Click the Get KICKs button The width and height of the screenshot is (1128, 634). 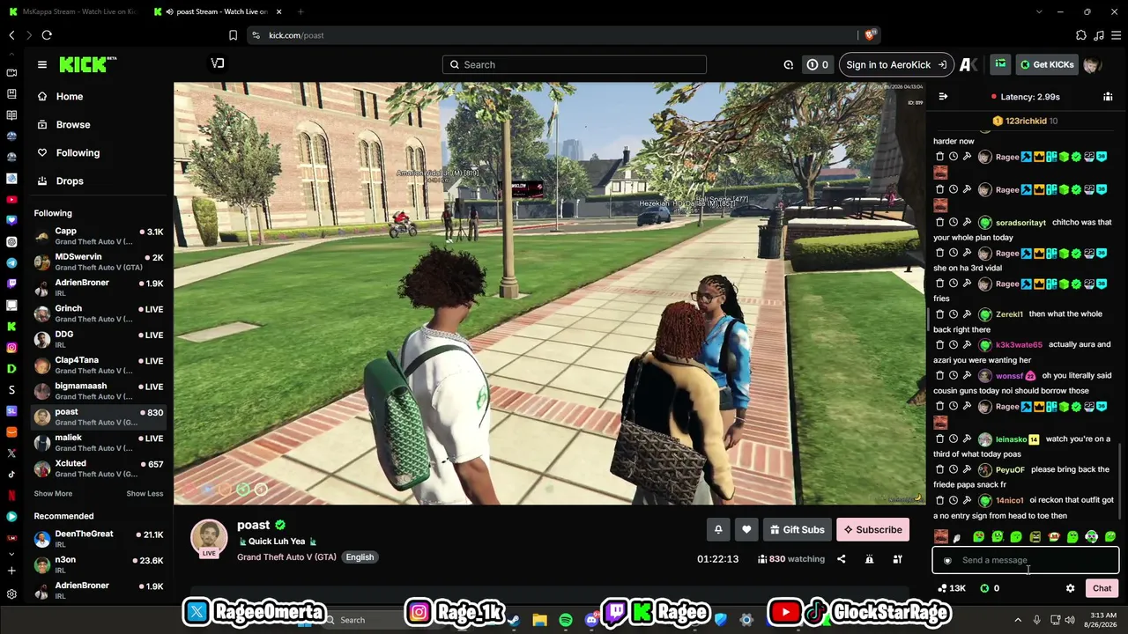[x=1047, y=64]
